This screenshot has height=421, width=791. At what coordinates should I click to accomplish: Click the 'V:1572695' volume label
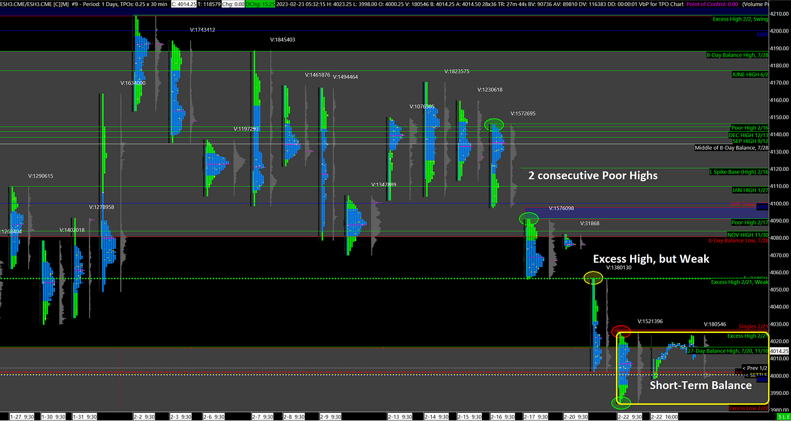click(523, 114)
